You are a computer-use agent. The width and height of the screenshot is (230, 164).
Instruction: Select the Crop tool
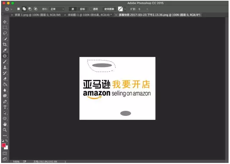[5, 45]
